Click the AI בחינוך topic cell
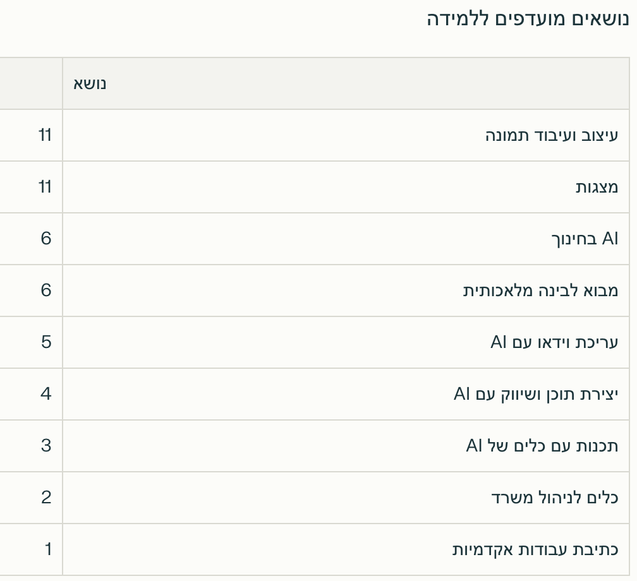Viewport: 637px width, 581px height. [346, 239]
